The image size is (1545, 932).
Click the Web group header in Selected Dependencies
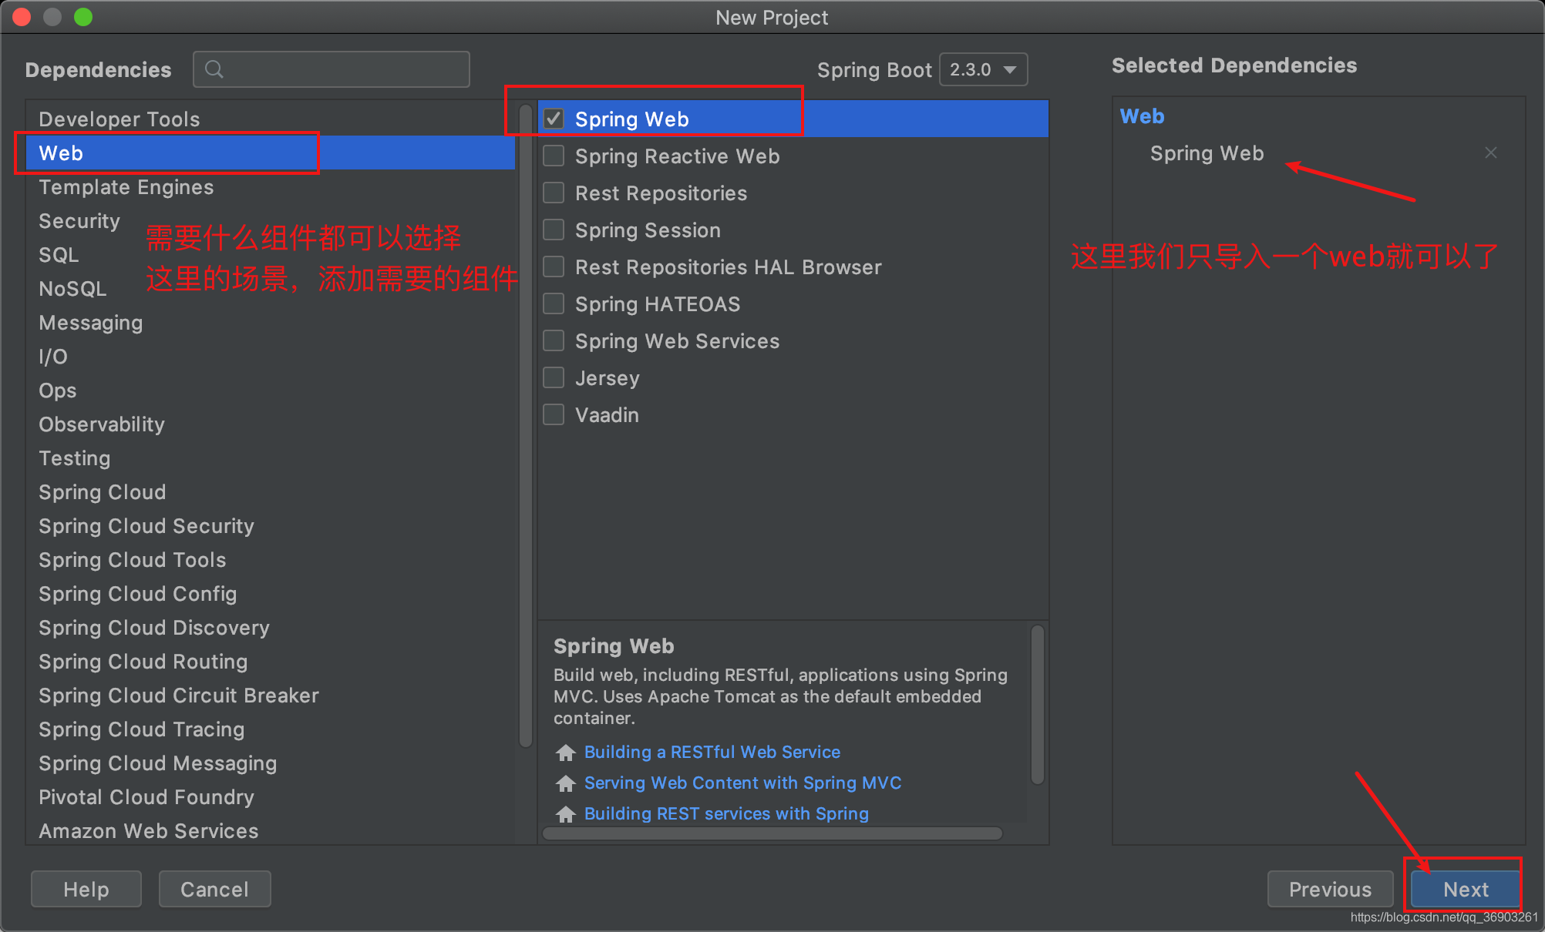[1142, 116]
